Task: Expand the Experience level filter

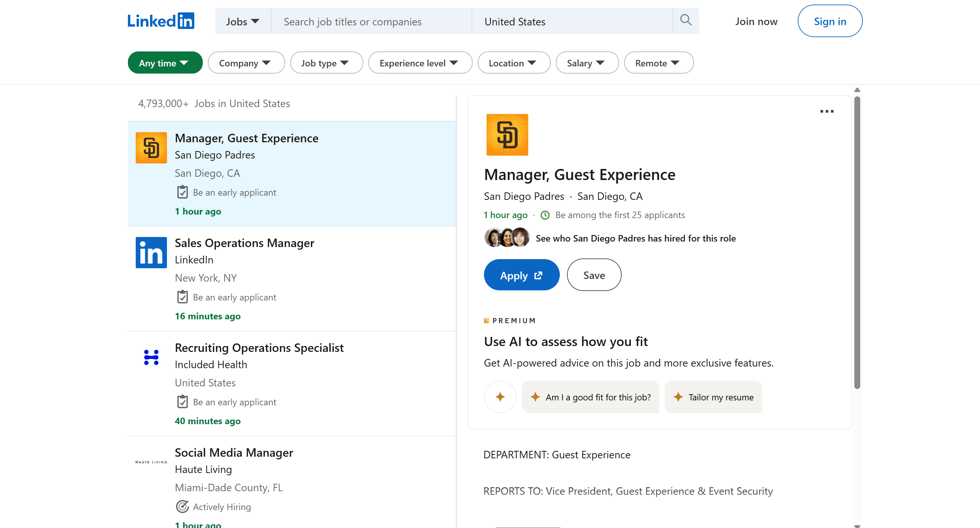Action: [x=420, y=63]
